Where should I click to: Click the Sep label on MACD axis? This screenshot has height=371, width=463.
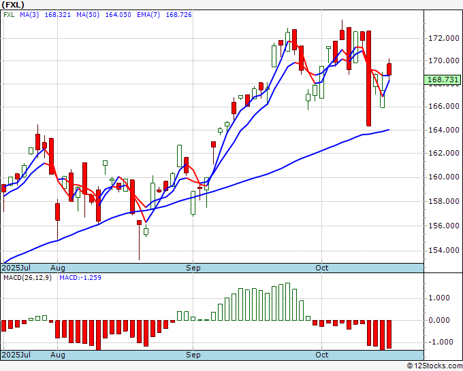coord(193,355)
